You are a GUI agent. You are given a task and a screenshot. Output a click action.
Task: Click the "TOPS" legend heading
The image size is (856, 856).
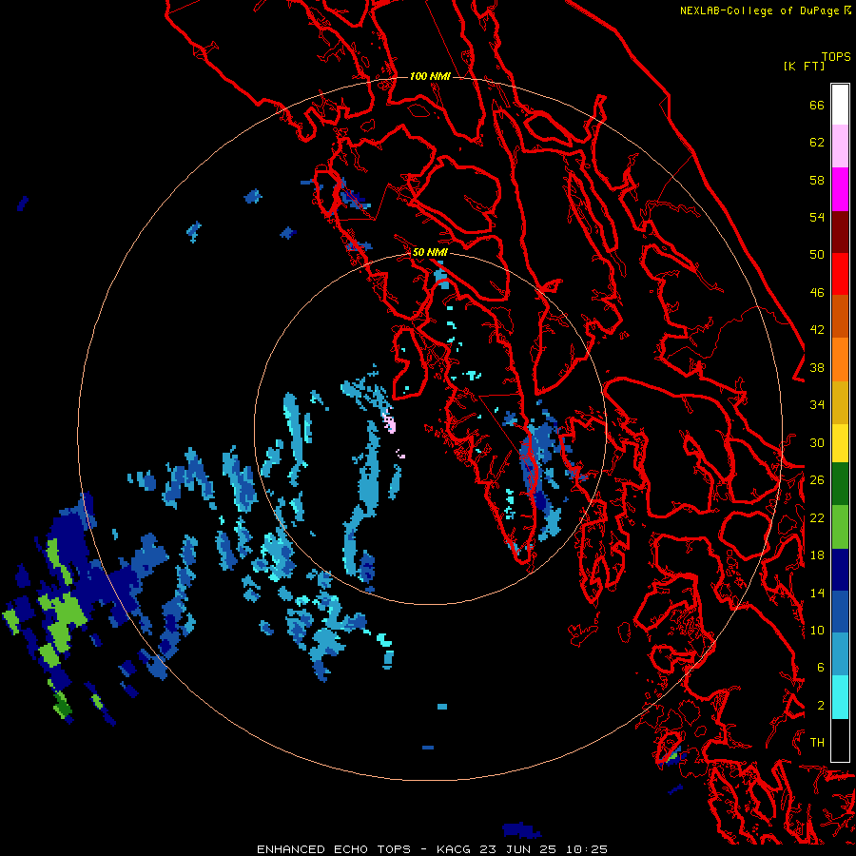836,57
